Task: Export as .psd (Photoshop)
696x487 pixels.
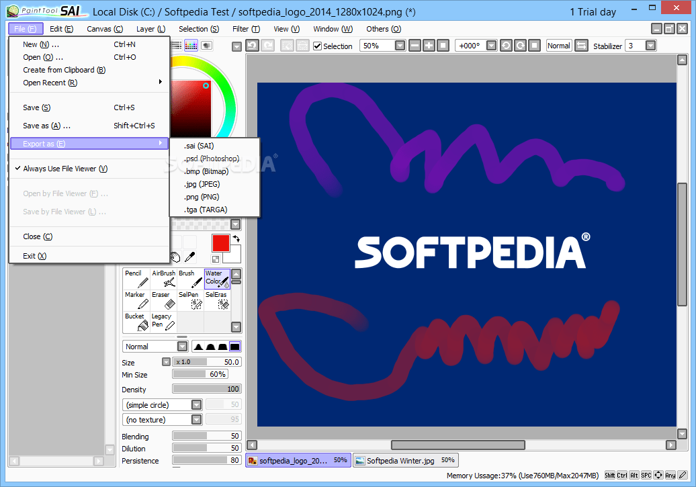Action: 215,159
